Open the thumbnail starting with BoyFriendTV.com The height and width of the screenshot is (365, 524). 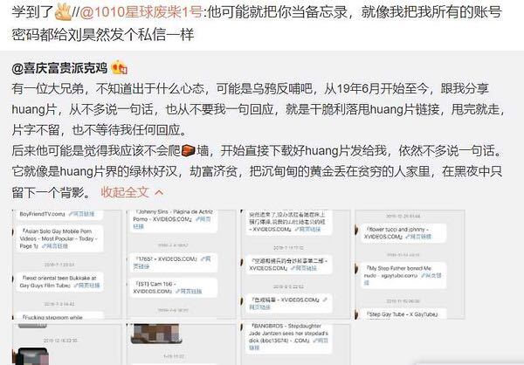tap(67, 264)
